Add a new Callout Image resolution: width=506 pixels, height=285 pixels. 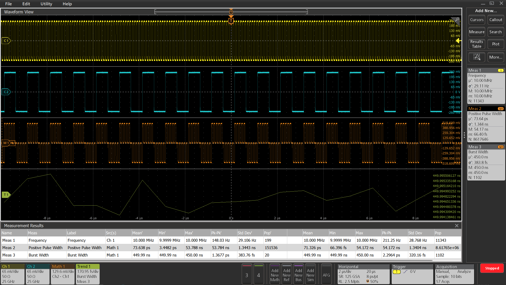pos(496,20)
